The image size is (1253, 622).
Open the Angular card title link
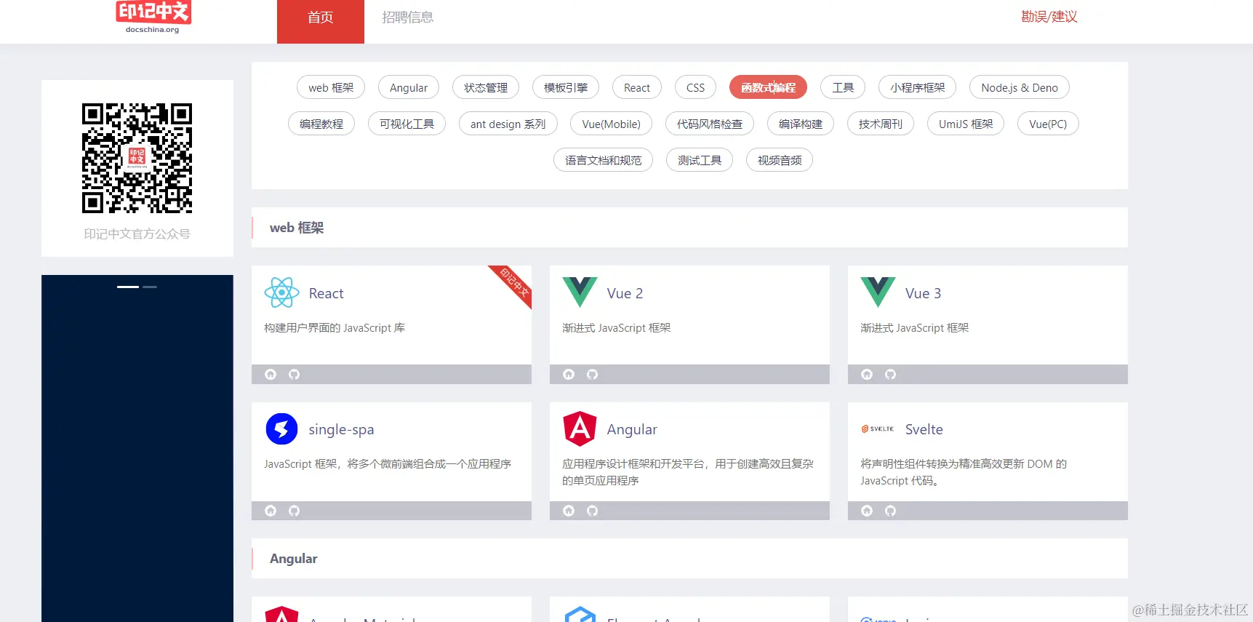coord(632,429)
